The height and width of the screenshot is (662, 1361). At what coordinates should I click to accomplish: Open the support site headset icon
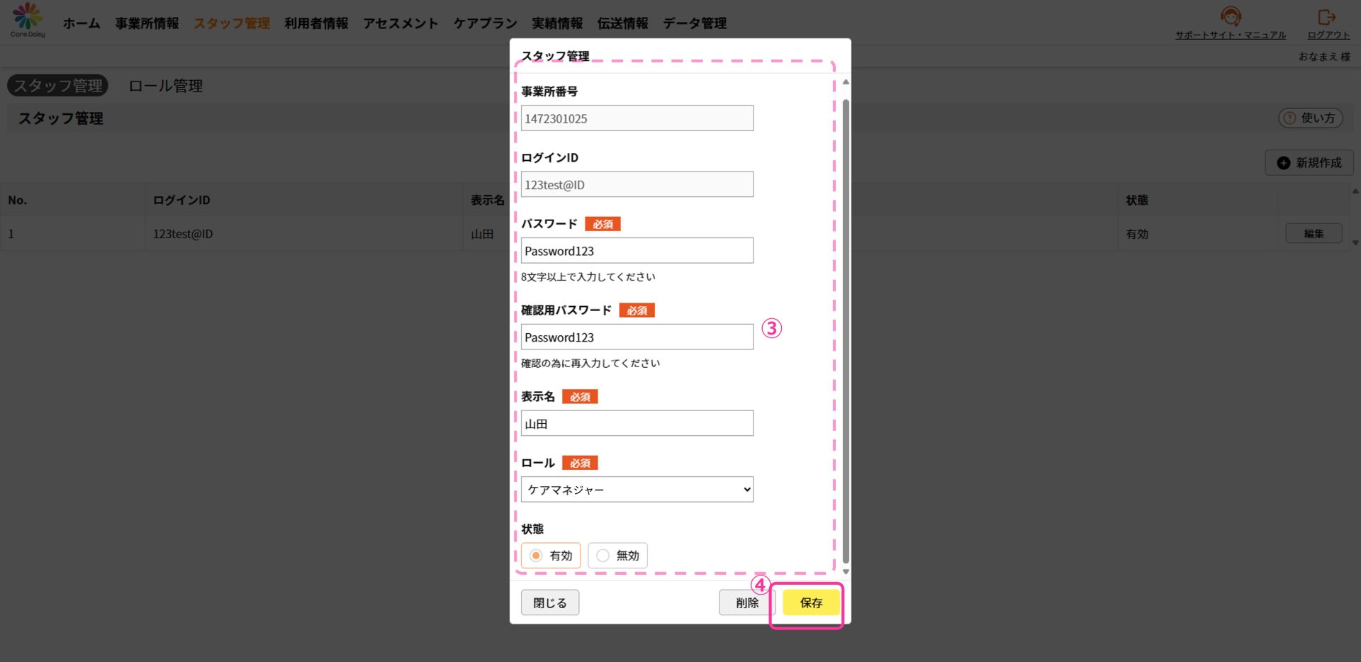(1231, 16)
